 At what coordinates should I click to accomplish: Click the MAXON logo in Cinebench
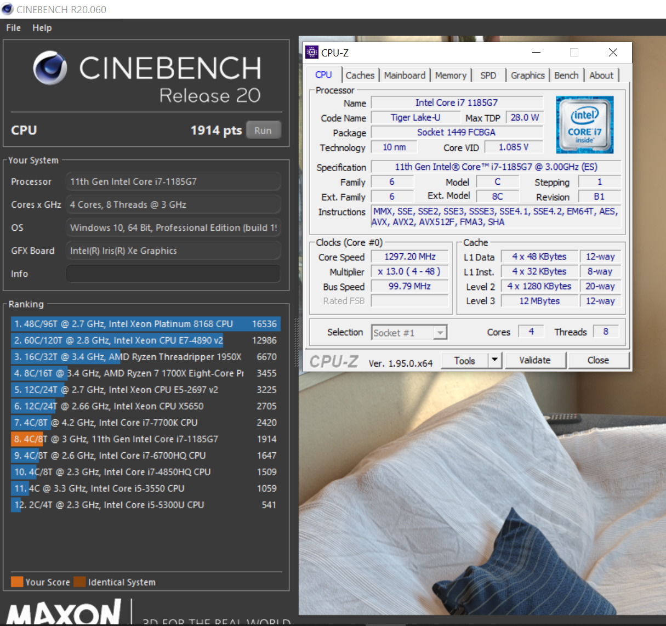[x=64, y=612]
